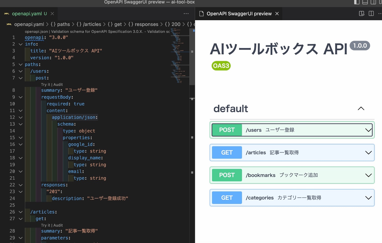Click the POST badge of /users
382x243 pixels.
click(x=227, y=130)
